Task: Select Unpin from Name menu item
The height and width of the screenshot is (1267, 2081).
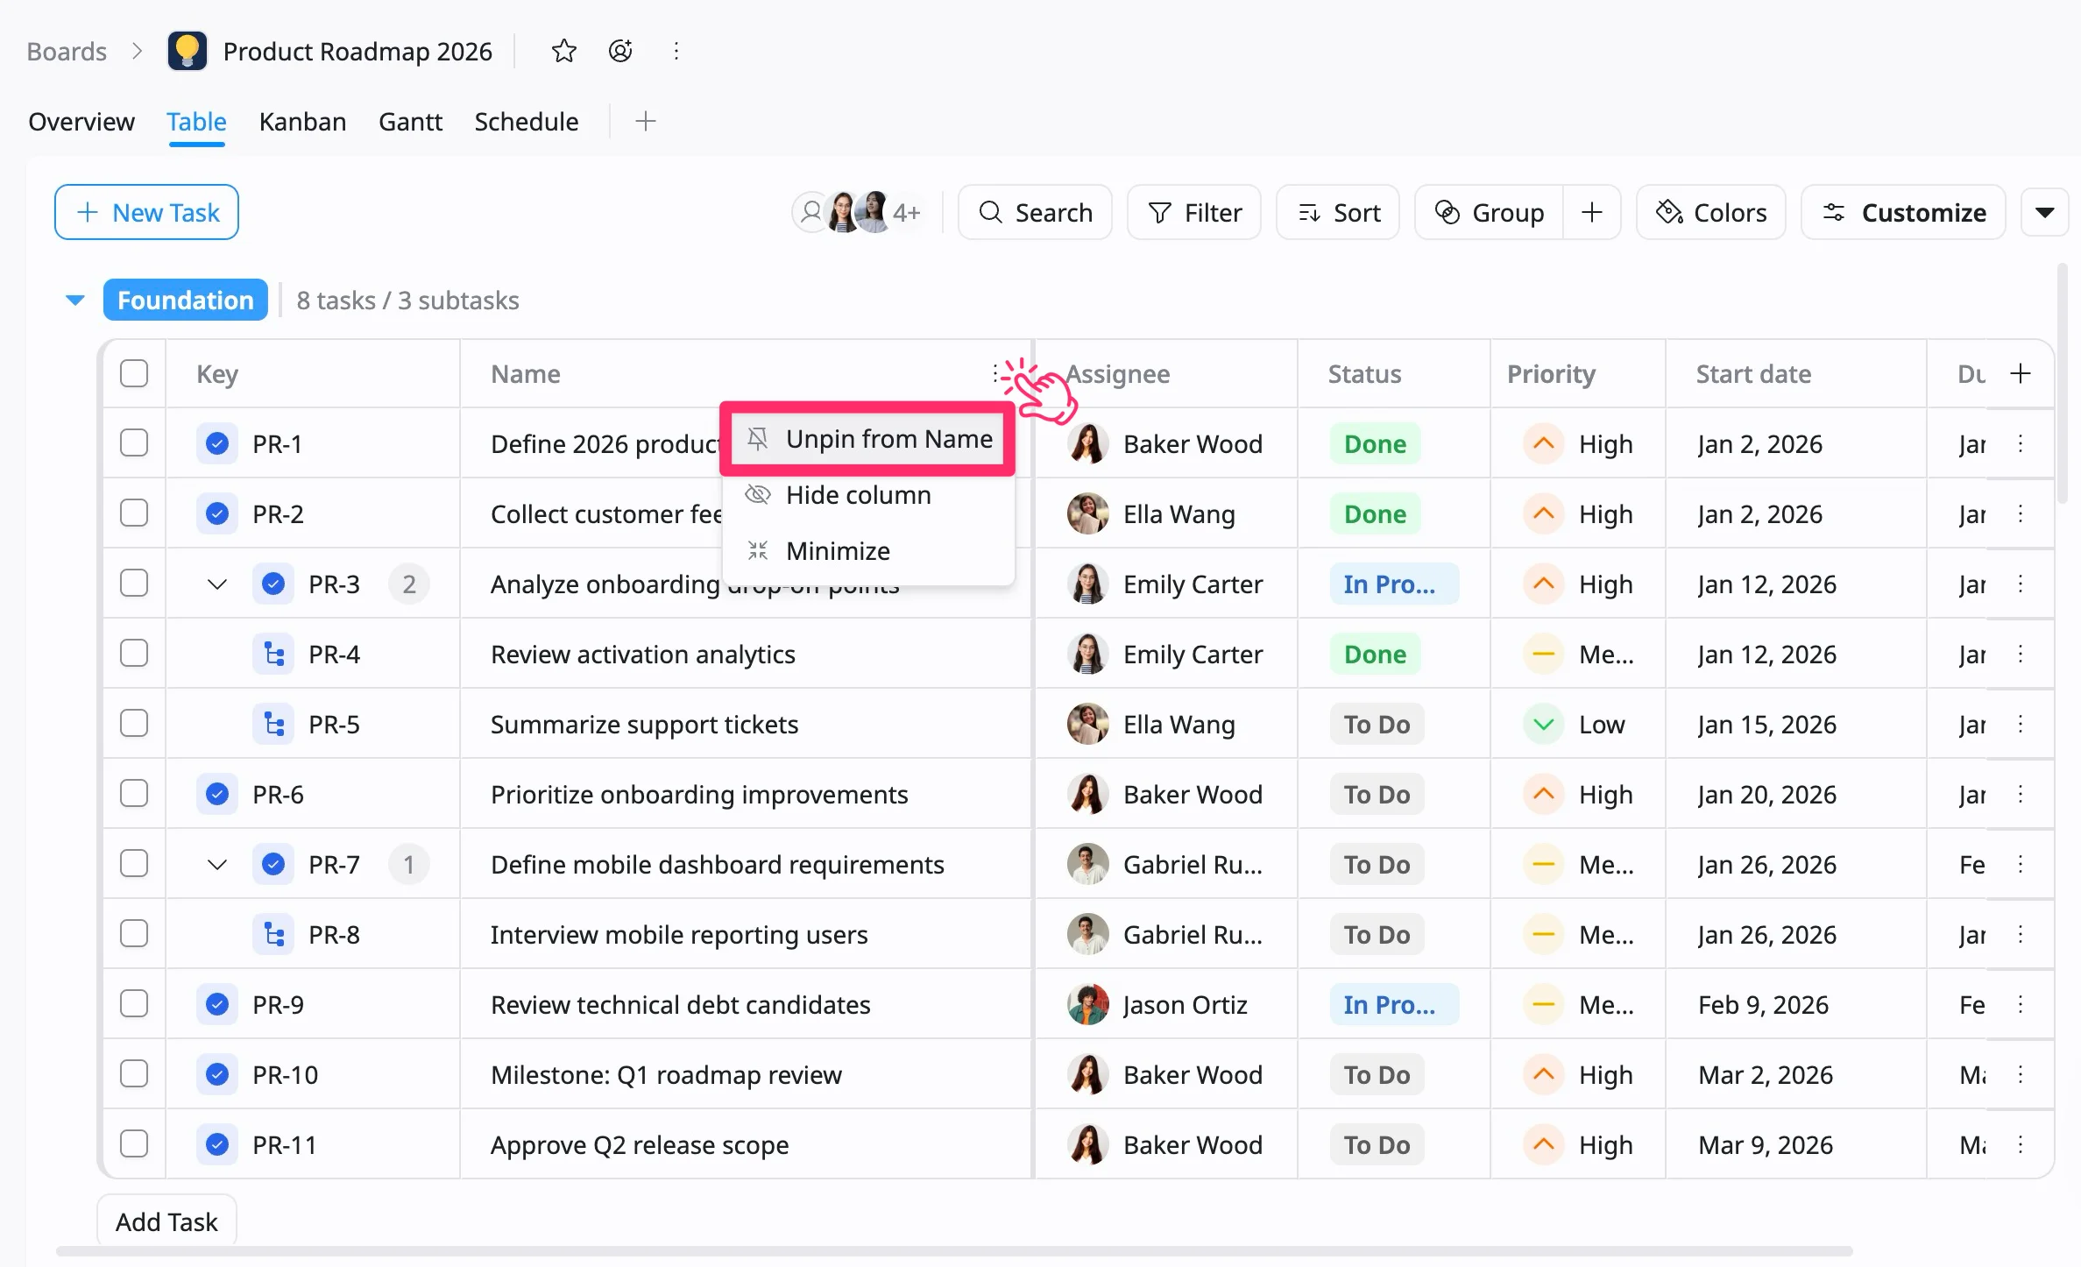Action: (x=868, y=438)
